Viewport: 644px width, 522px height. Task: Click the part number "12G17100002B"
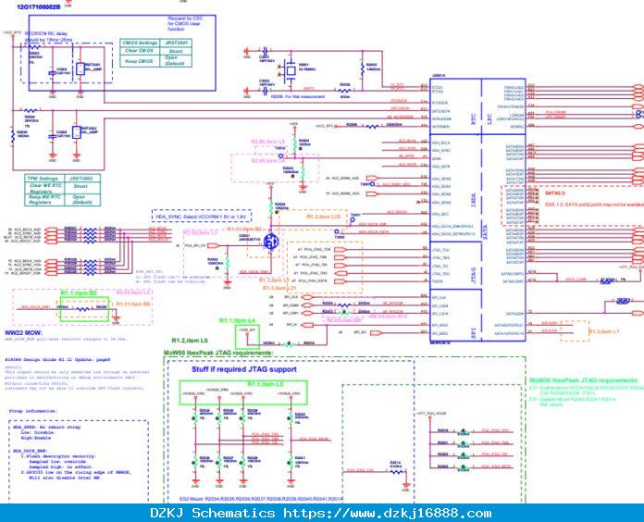click(x=38, y=6)
